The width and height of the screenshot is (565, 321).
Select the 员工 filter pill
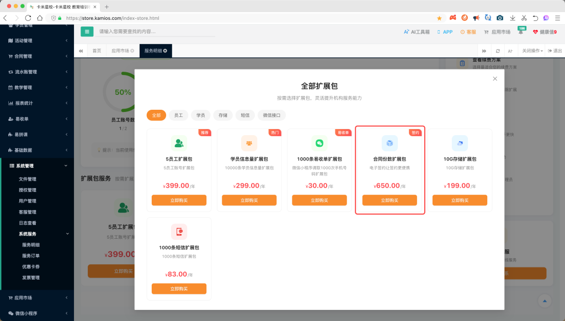click(178, 115)
